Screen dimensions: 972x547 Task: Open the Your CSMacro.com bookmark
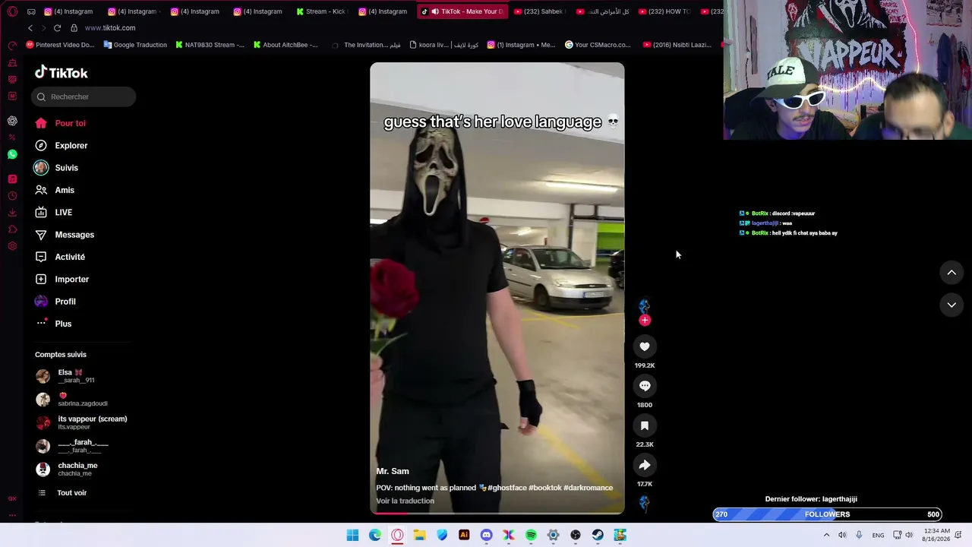point(598,45)
